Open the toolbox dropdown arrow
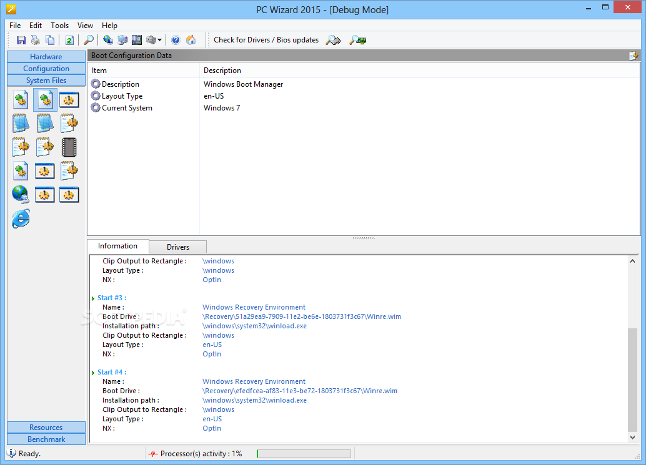The image size is (646, 465). [x=159, y=40]
